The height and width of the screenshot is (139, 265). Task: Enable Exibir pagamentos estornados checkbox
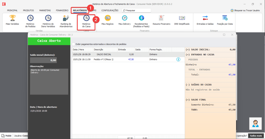(73, 44)
